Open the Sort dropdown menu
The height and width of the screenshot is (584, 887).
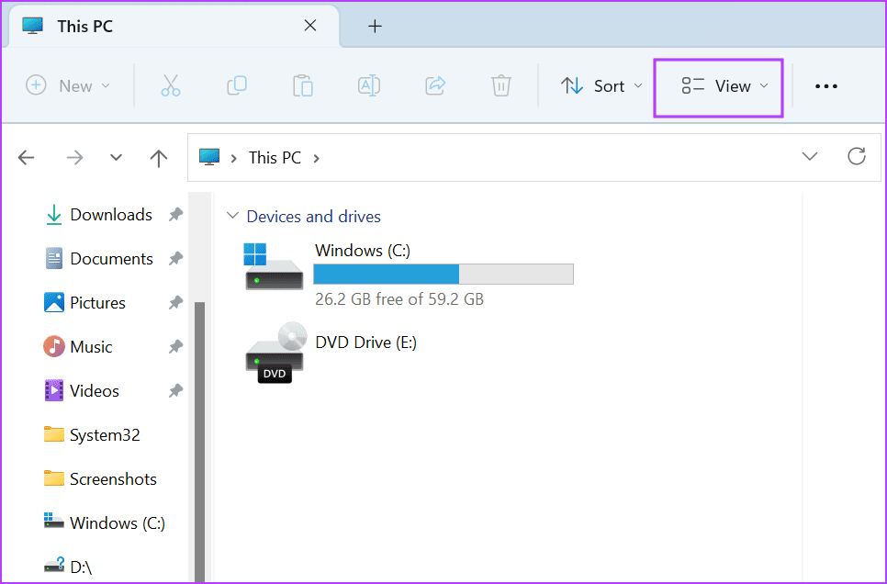pyautogui.click(x=601, y=86)
